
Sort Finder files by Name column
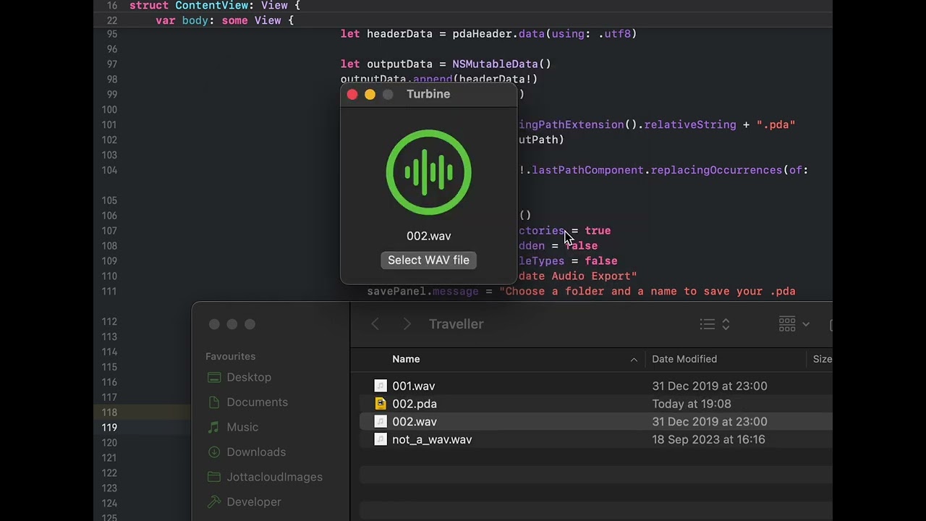[x=406, y=359]
